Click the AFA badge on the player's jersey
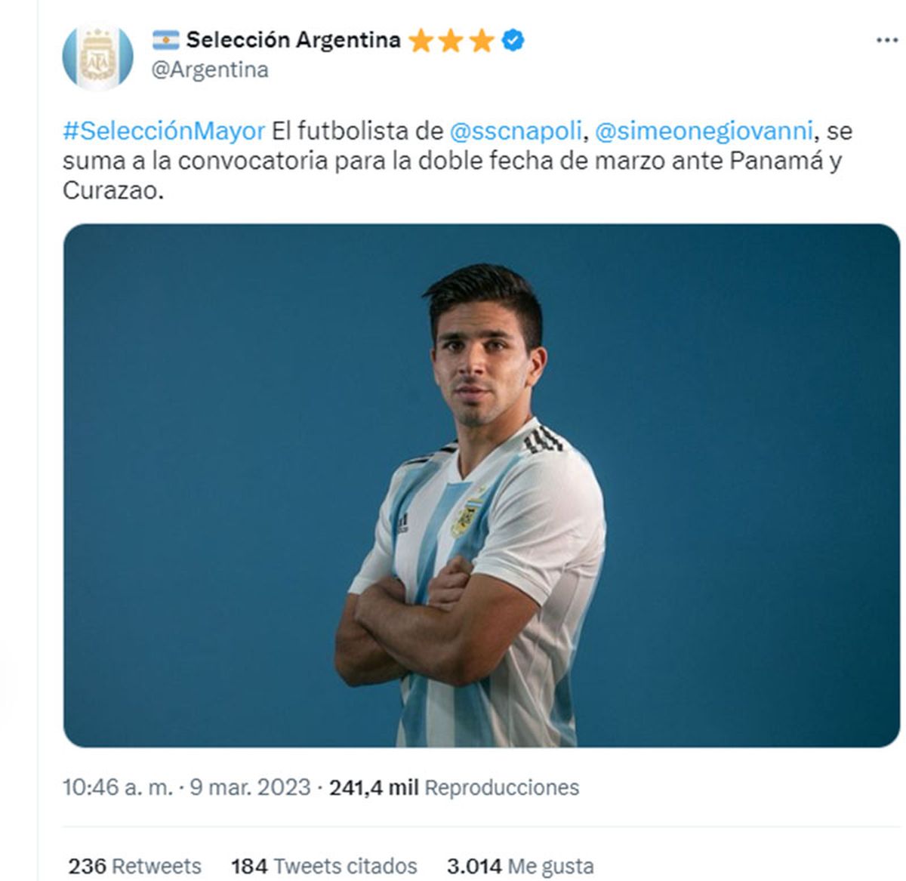The image size is (906, 881). click(464, 517)
